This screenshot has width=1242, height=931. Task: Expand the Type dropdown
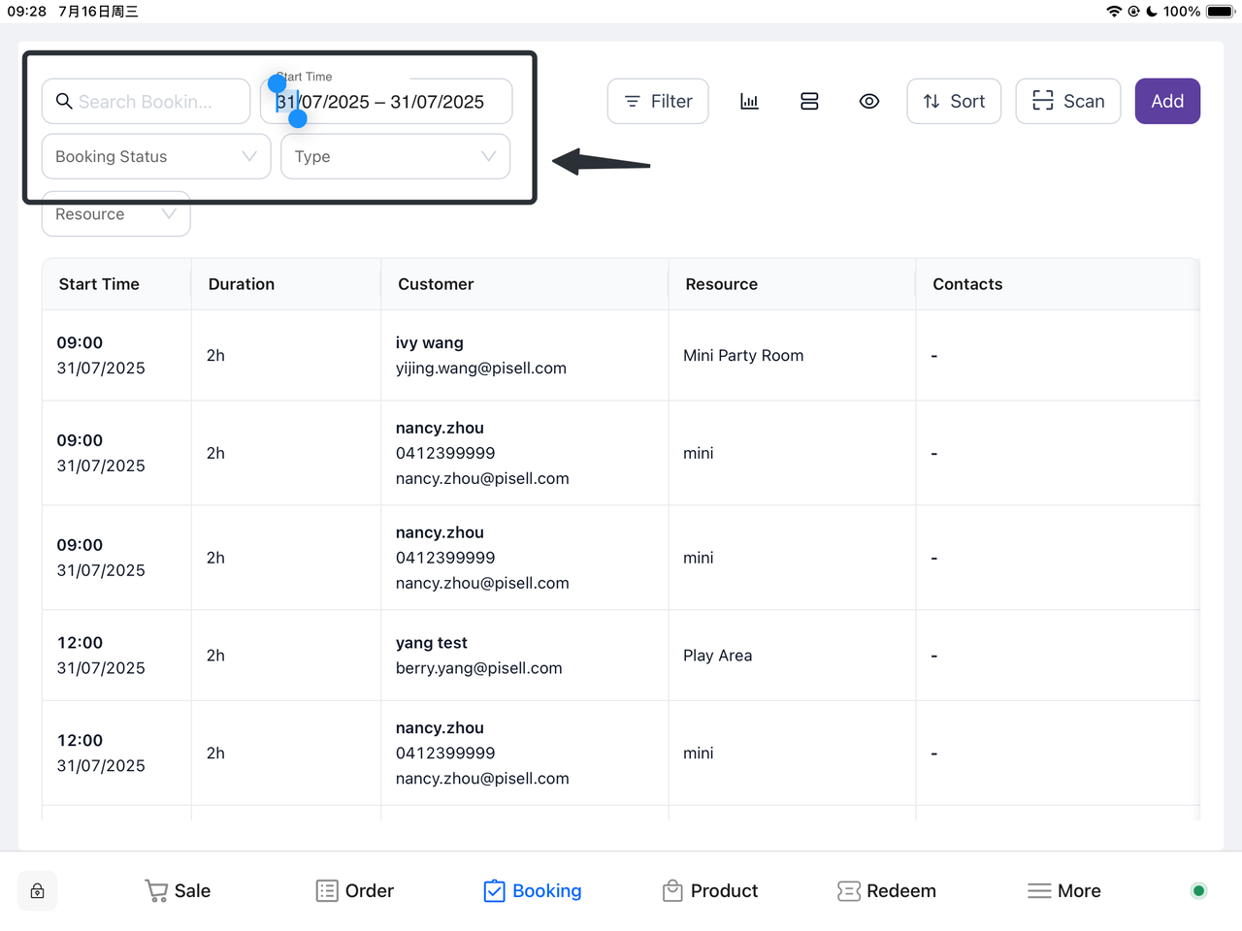395,156
